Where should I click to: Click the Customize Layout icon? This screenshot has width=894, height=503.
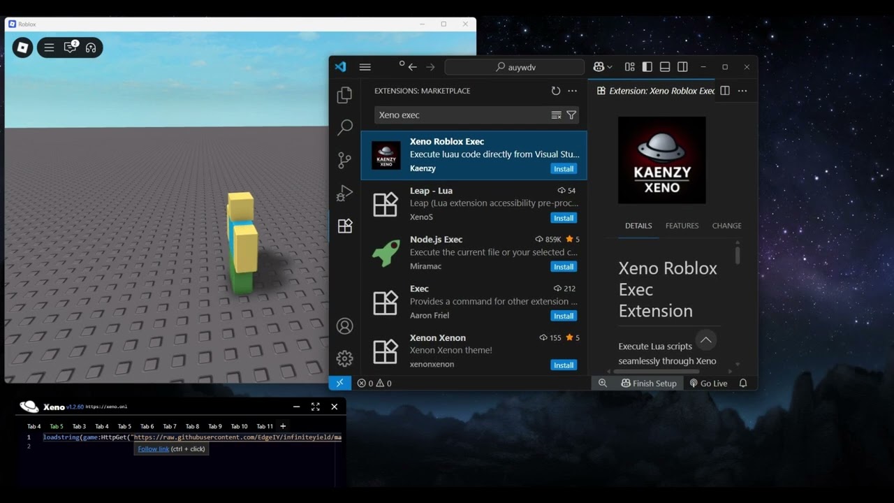coord(630,67)
